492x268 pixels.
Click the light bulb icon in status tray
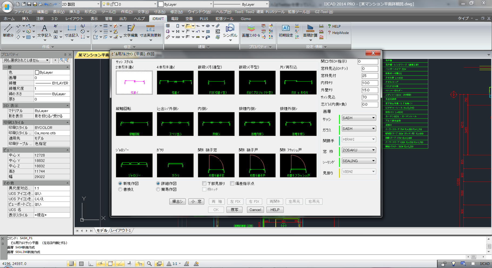coord(453,264)
